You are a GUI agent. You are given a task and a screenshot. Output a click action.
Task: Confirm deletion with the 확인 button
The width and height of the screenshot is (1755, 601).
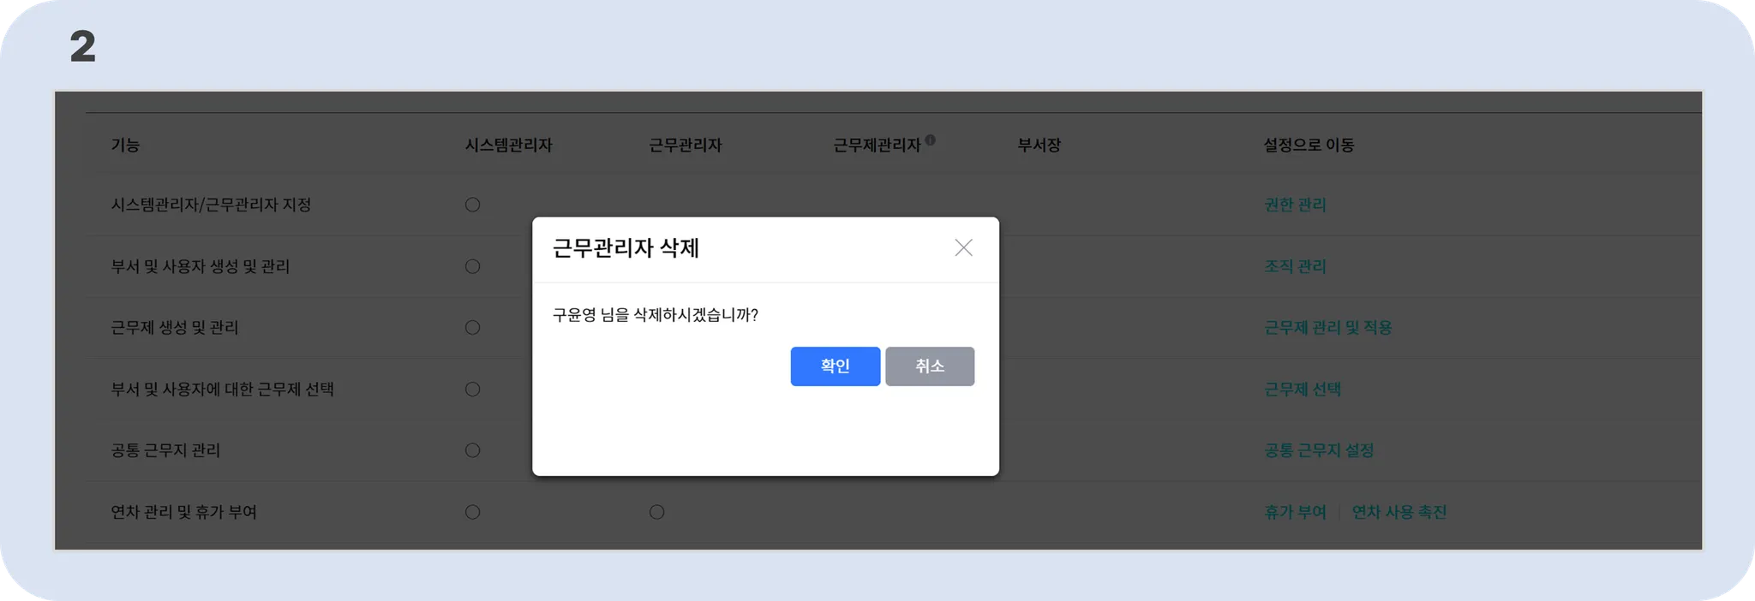[x=835, y=366]
